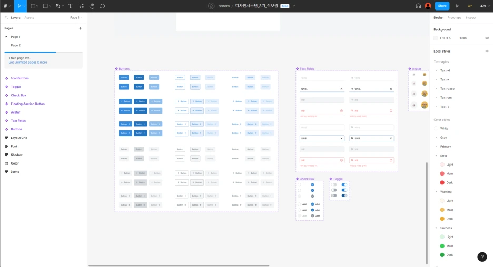Image resolution: width=493 pixels, height=267 pixels.
Task: Switch to the Layers tab
Action: click(15, 17)
